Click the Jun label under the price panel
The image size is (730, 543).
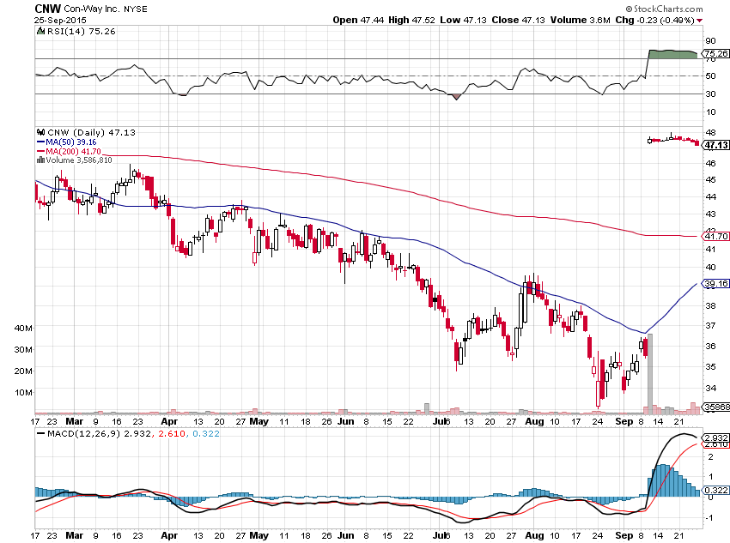point(345,421)
